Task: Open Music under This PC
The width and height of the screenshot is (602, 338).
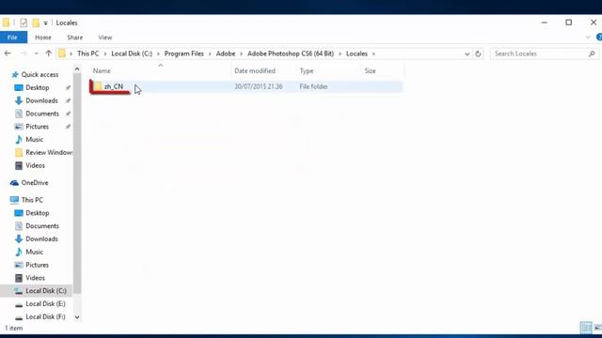Action: click(x=34, y=253)
